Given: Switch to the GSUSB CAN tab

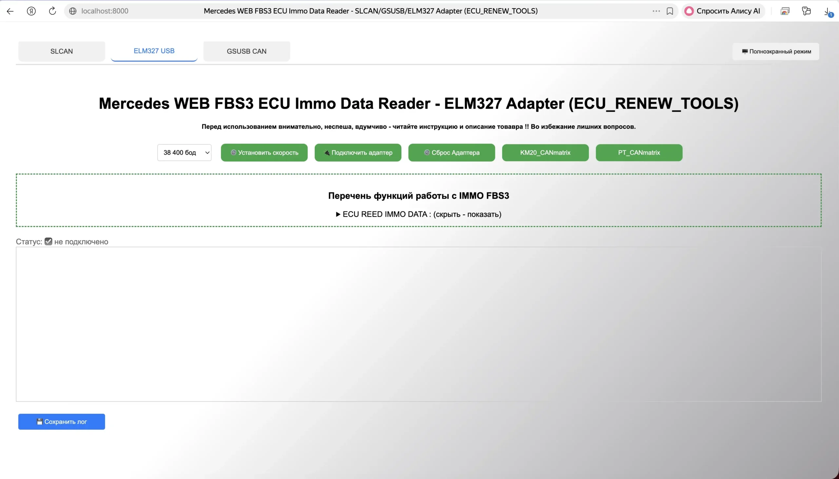Looking at the screenshot, I should (x=246, y=51).
